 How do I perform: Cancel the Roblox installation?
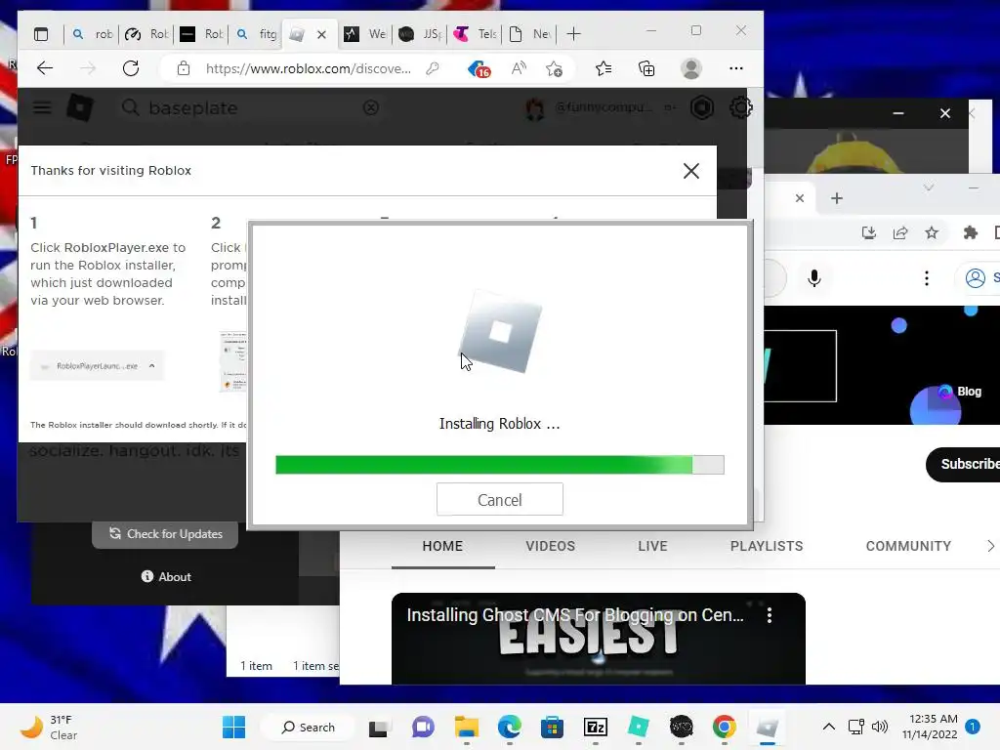(x=499, y=499)
